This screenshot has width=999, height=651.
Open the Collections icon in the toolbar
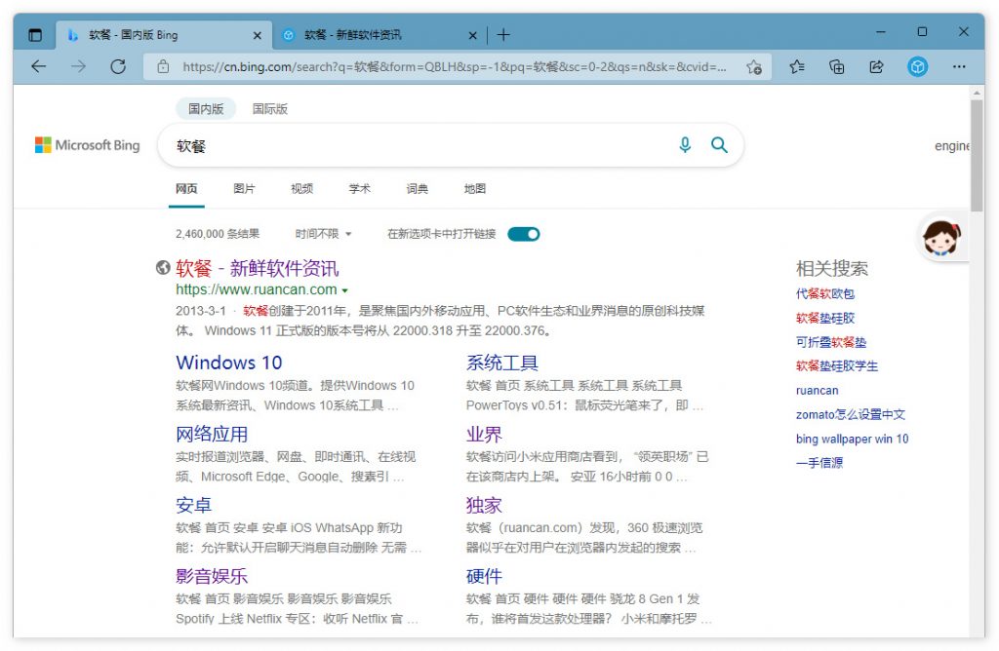pyautogui.click(x=836, y=66)
